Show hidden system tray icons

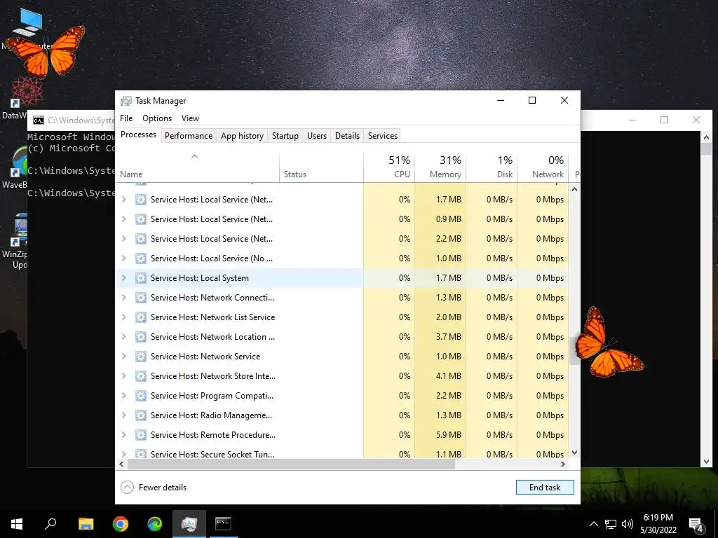(593, 524)
